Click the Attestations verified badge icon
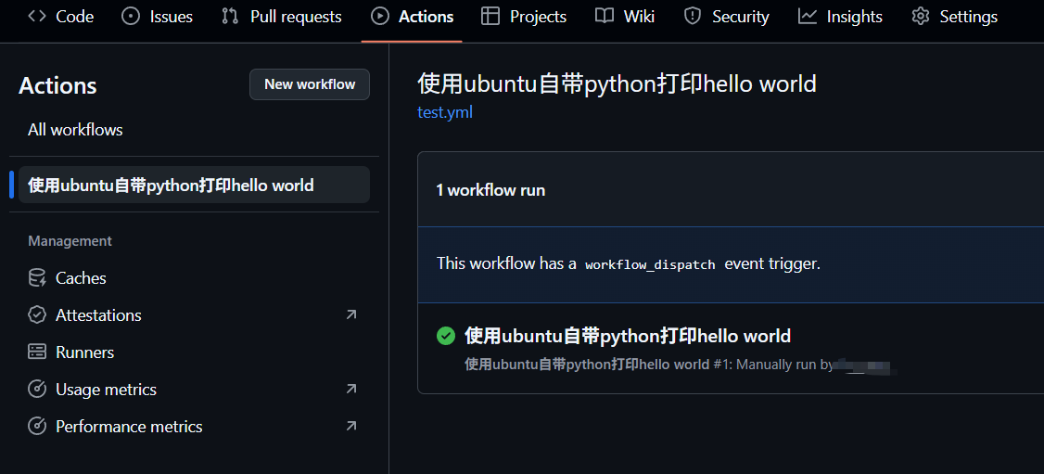Screen dimensions: 1044x474 click(37, 314)
